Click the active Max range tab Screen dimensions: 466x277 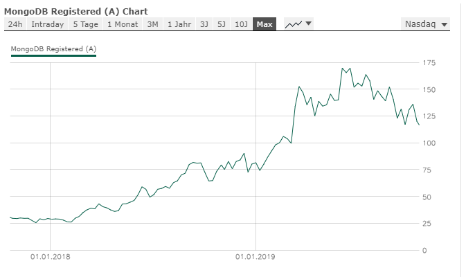click(264, 24)
